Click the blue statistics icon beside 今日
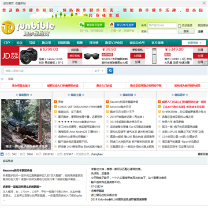The image size is (208, 208). [2, 154]
